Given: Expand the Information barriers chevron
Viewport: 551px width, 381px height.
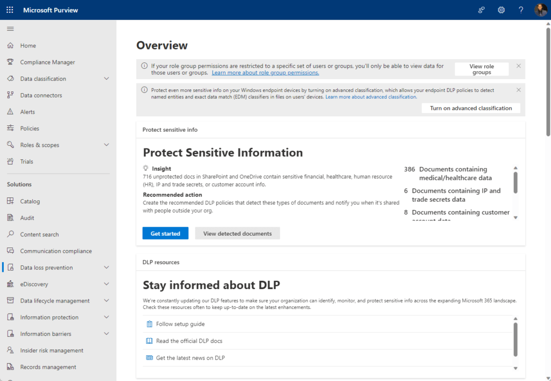Looking at the screenshot, I should point(107,334).
